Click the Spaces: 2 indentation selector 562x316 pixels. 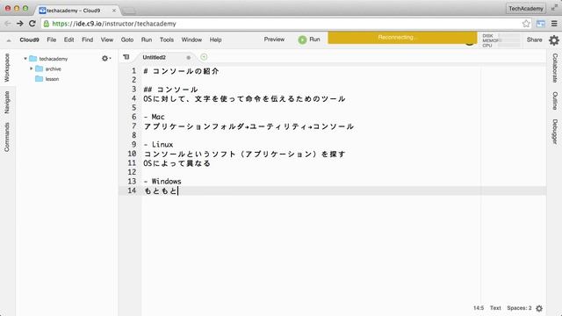[519, 308]
